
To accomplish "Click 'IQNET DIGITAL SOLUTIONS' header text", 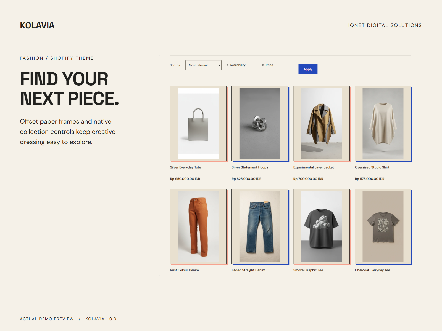I will pos(385,25).
